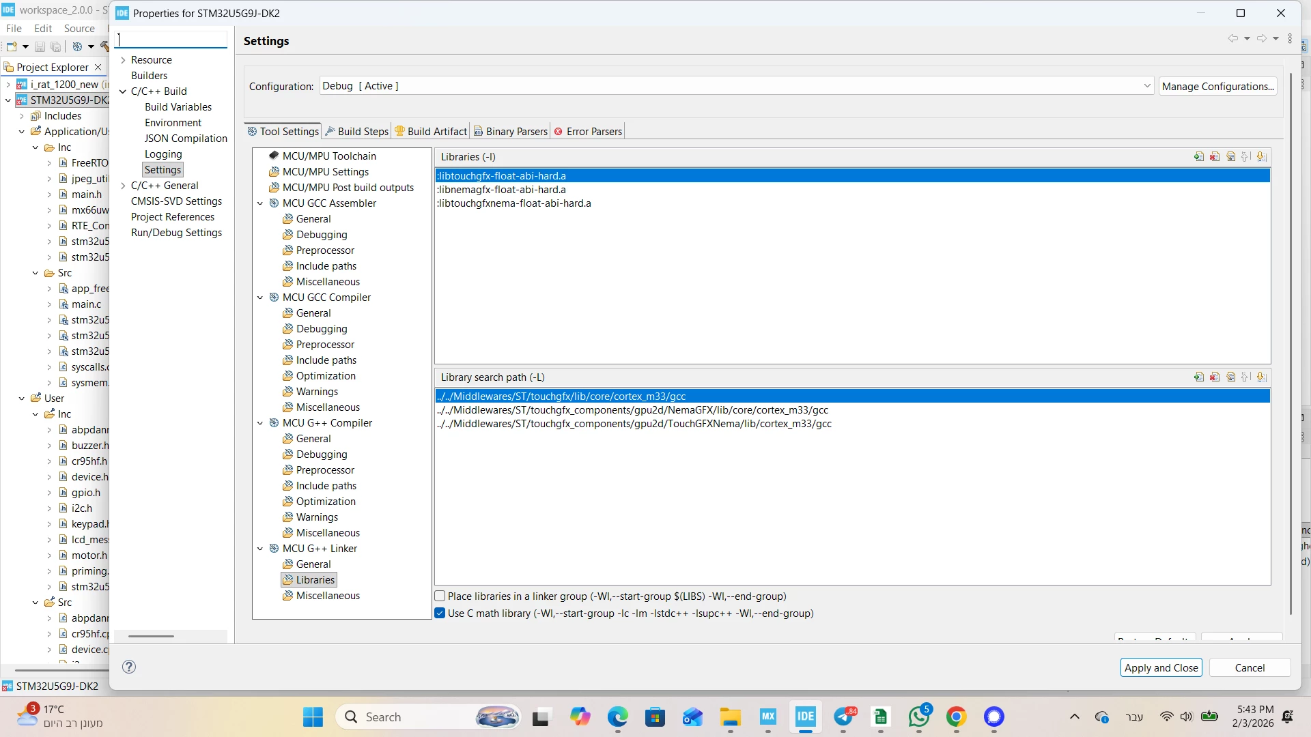Open CMSIS-SVD Settings page
Image resolution: width=1311 pixels, height=737 pixels.
(176, 201)
